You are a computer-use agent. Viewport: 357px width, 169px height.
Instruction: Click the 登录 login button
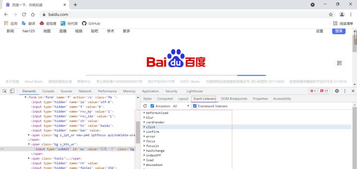[x=339, y=31]
